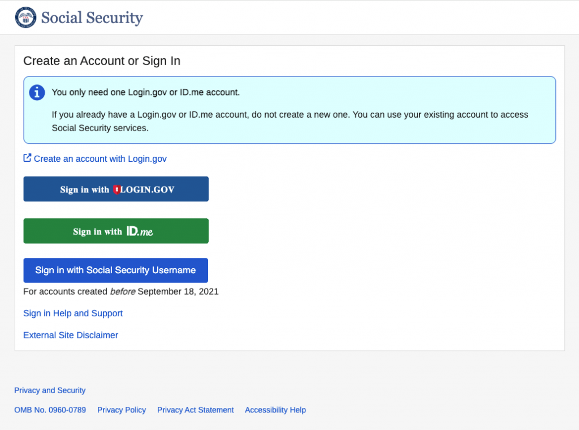
Task: Click the ID.me logo on the green button
Action: click(139, 231)
